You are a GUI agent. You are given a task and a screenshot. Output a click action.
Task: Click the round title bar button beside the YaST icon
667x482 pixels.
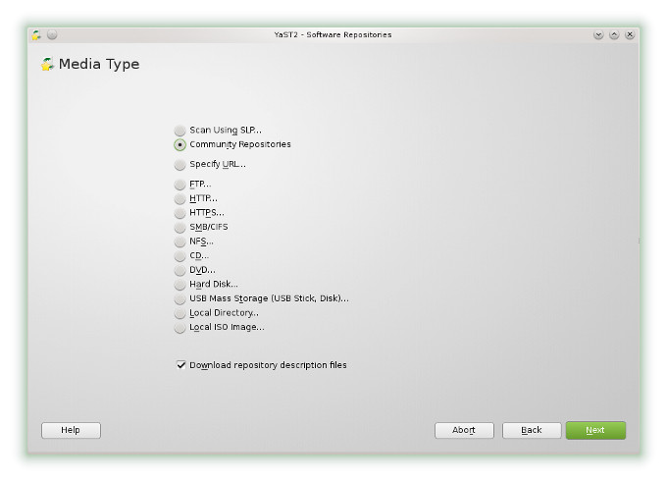tap(52, 34)
